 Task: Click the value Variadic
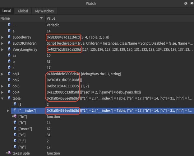click(53, 25)
